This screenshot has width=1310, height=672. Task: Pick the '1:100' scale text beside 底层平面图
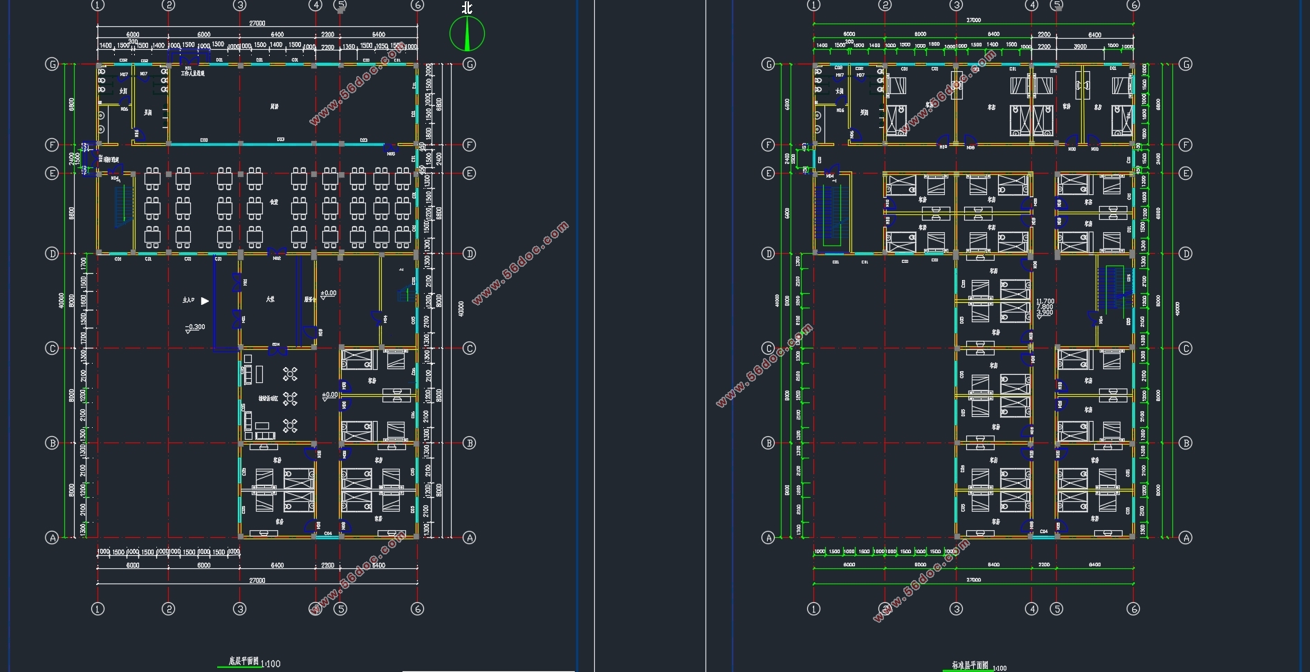(x=270, y=664)
